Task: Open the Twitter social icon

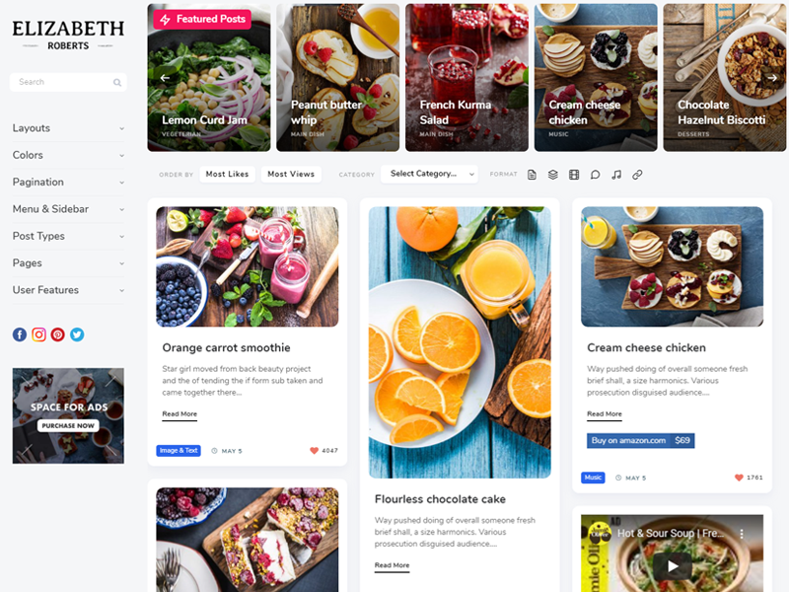Action: [77, 334]
